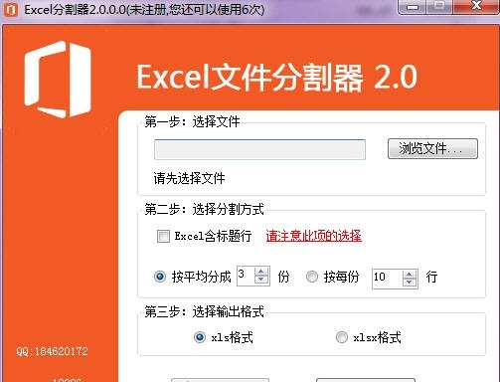This screenshot has height=382, width=500.
Task: Close the Excel分割器 window
Action: point(476,6)
